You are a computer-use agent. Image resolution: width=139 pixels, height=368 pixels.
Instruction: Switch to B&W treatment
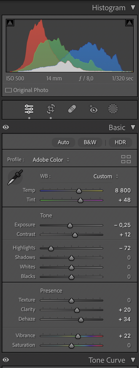pos(90,142)
